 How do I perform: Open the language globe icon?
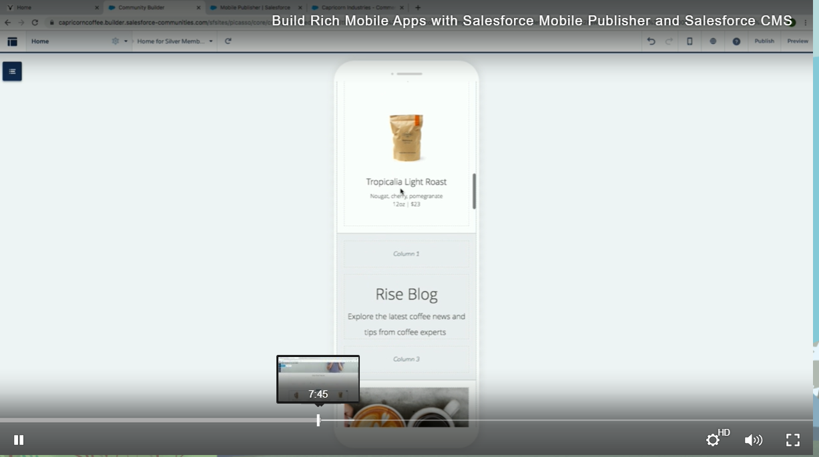[x=713, y=41]
